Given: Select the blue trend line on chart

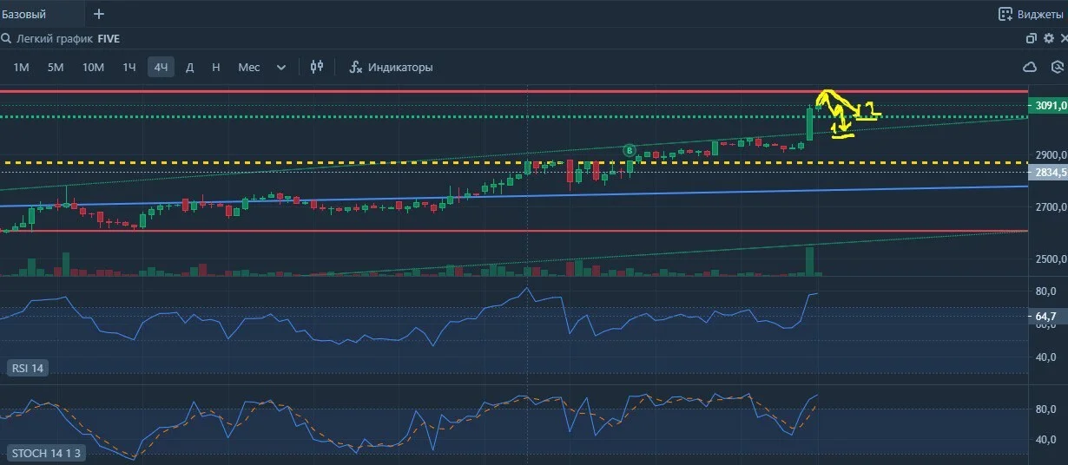Looking at the screenshot, I should coord(512,195).
